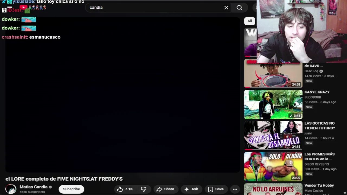Open the KANYE KRAZY thumbnail 3:41
This screenshot has width=347, height=195.
pyautogui.click(x=273, y=105)
